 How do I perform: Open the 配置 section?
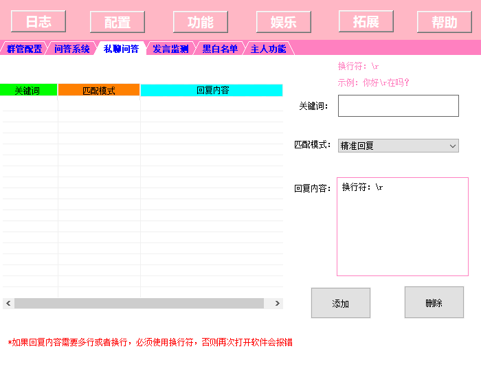[118, 22]
